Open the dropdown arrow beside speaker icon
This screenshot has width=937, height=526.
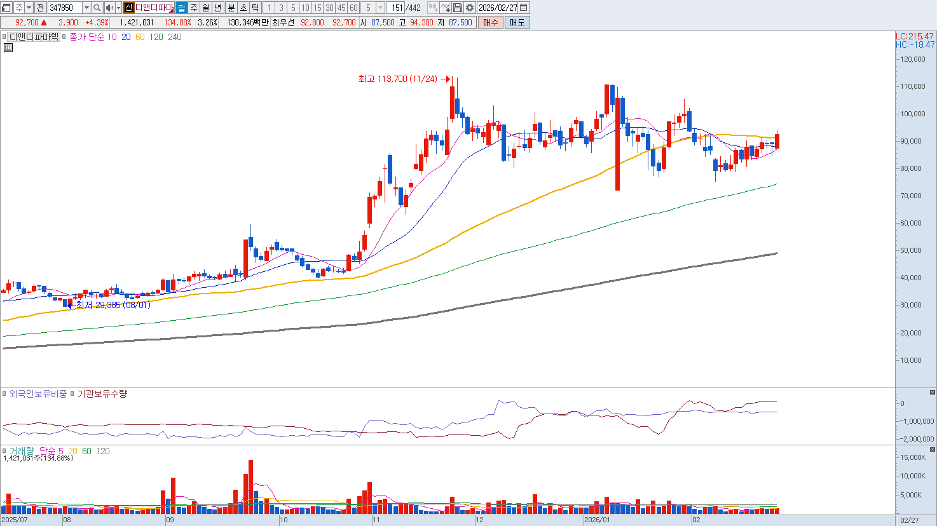(x=118, y=8)
